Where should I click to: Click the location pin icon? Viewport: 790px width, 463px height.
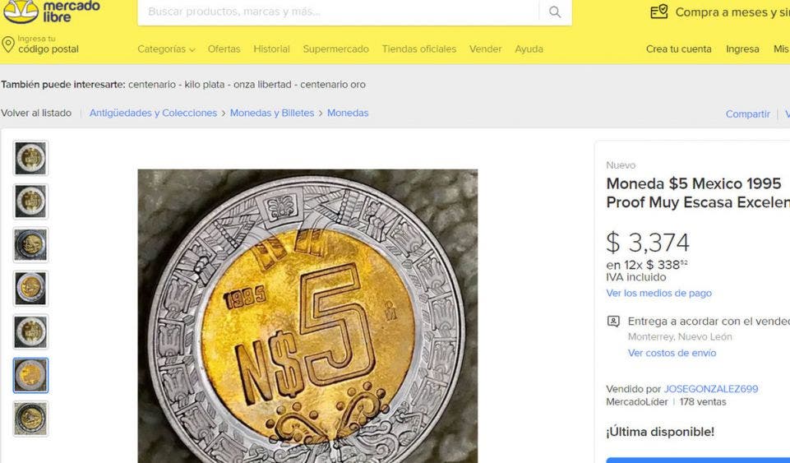pyautogui.click(x=8, y=44)
